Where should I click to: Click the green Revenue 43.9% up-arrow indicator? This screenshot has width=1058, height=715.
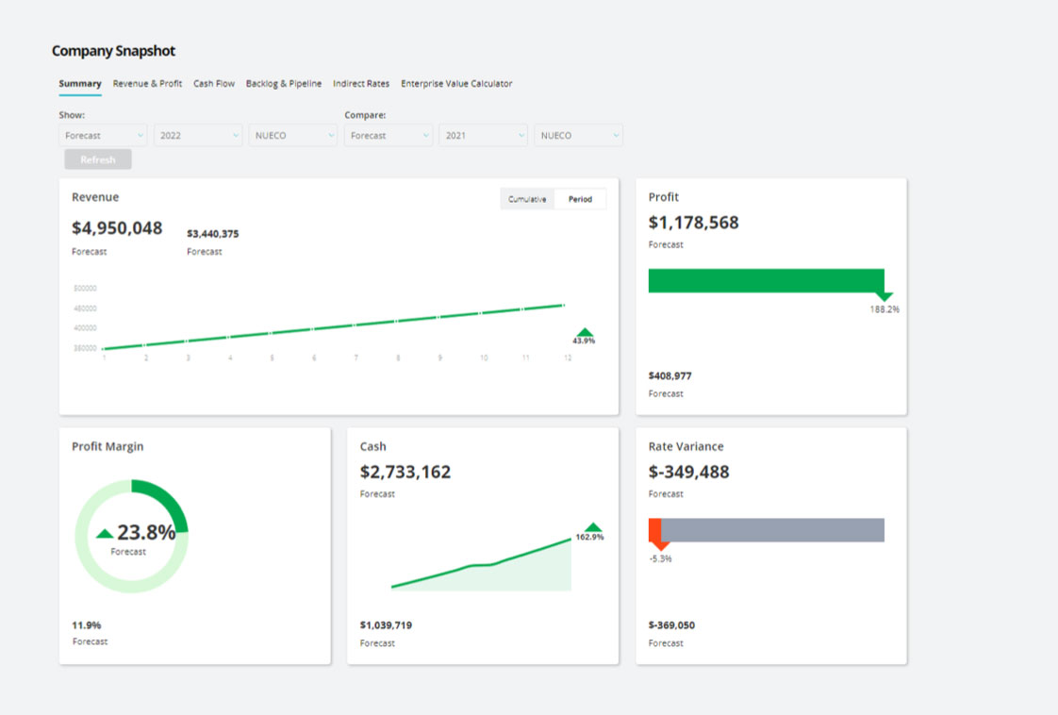(x=585, y=332)
